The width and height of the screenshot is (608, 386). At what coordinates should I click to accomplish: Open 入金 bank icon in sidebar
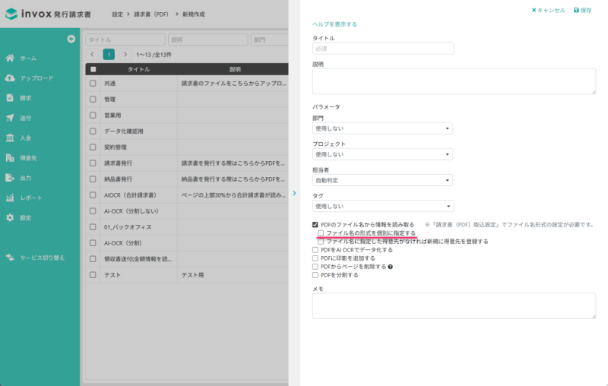10,138
